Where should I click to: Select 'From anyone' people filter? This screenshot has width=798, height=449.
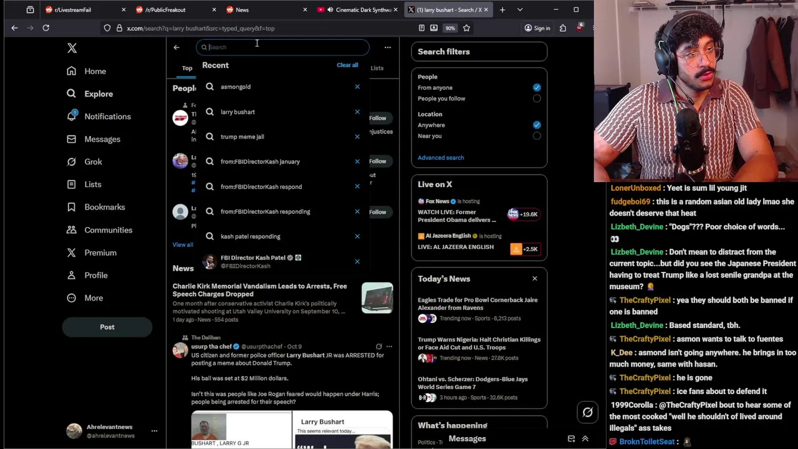537,87
